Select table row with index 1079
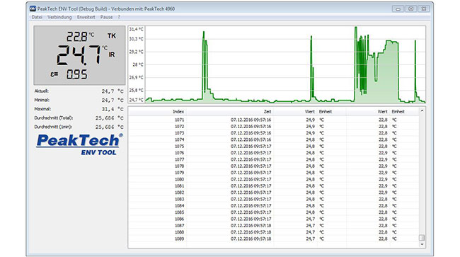This screenshot has height=257, width=460. (274, 173)
